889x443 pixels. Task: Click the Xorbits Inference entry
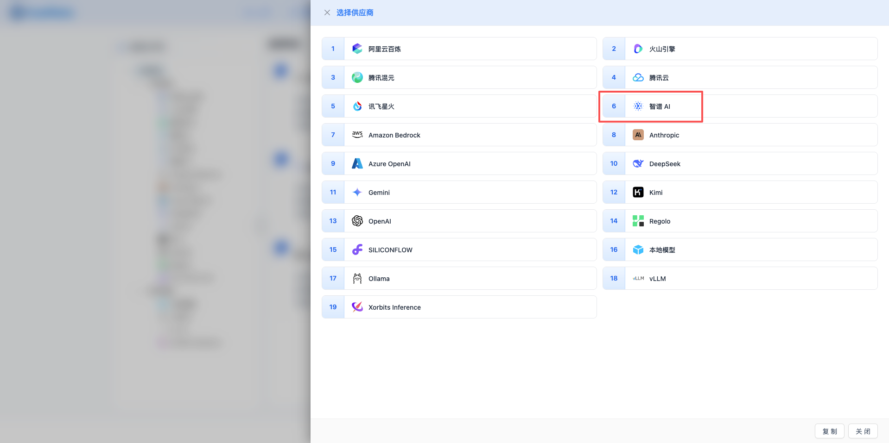click(x=458, y=307)
